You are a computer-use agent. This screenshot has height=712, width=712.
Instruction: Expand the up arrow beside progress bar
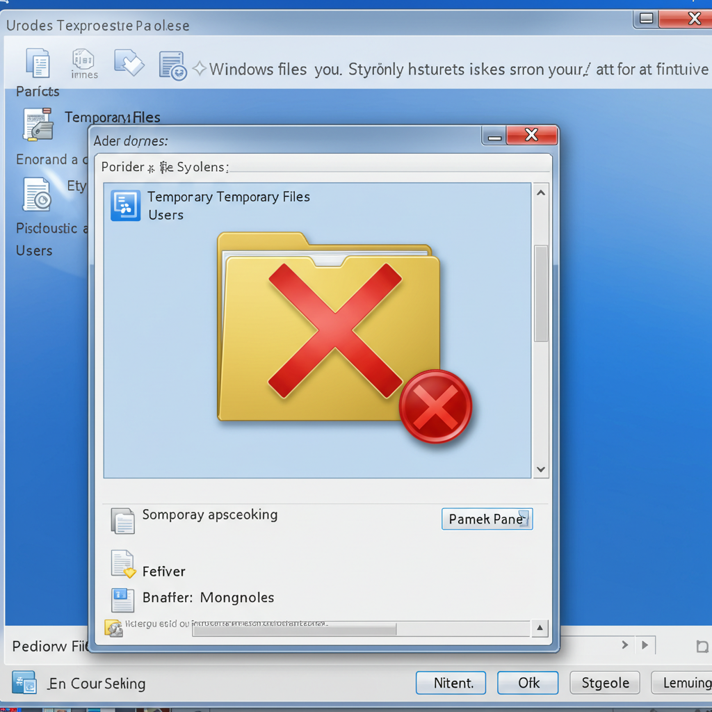click(540, 628)
